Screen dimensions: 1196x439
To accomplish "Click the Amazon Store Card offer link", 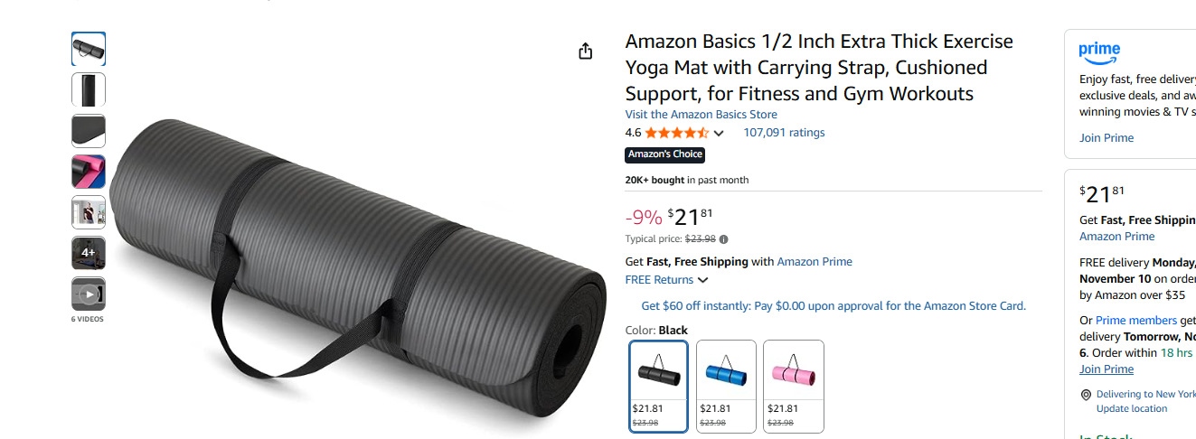I will click(833, 306).
